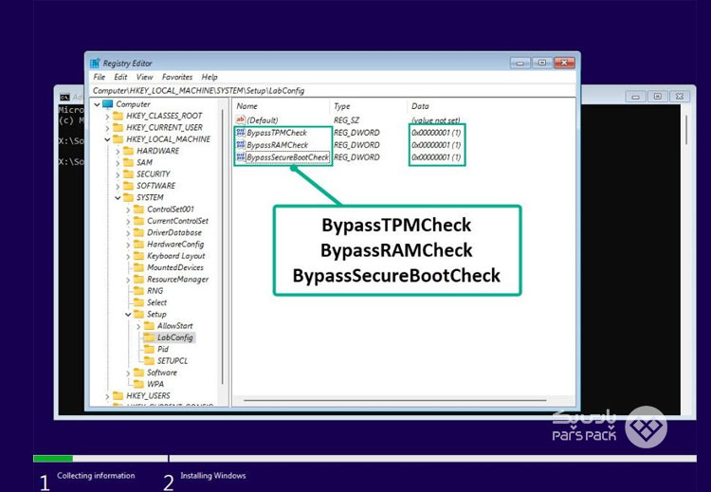
Task: Click the (Default) value name
Action: (262, 120)
